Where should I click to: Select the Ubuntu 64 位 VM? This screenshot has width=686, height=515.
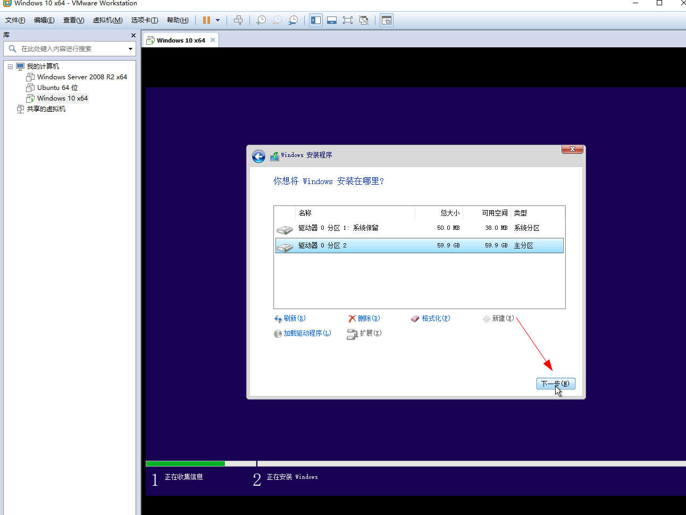pyautogui.click(x=57, y=88)
